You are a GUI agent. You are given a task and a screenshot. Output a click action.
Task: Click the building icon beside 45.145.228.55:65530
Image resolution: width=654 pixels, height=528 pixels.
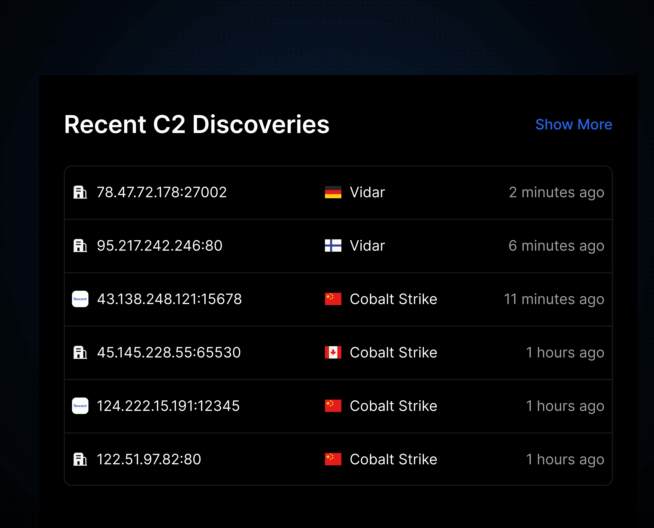[x=80, y=352]
